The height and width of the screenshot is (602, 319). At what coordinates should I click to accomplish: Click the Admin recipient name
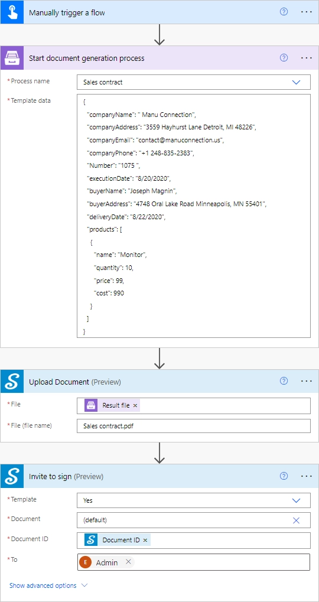pyautogui.click(x=107, y=562)
